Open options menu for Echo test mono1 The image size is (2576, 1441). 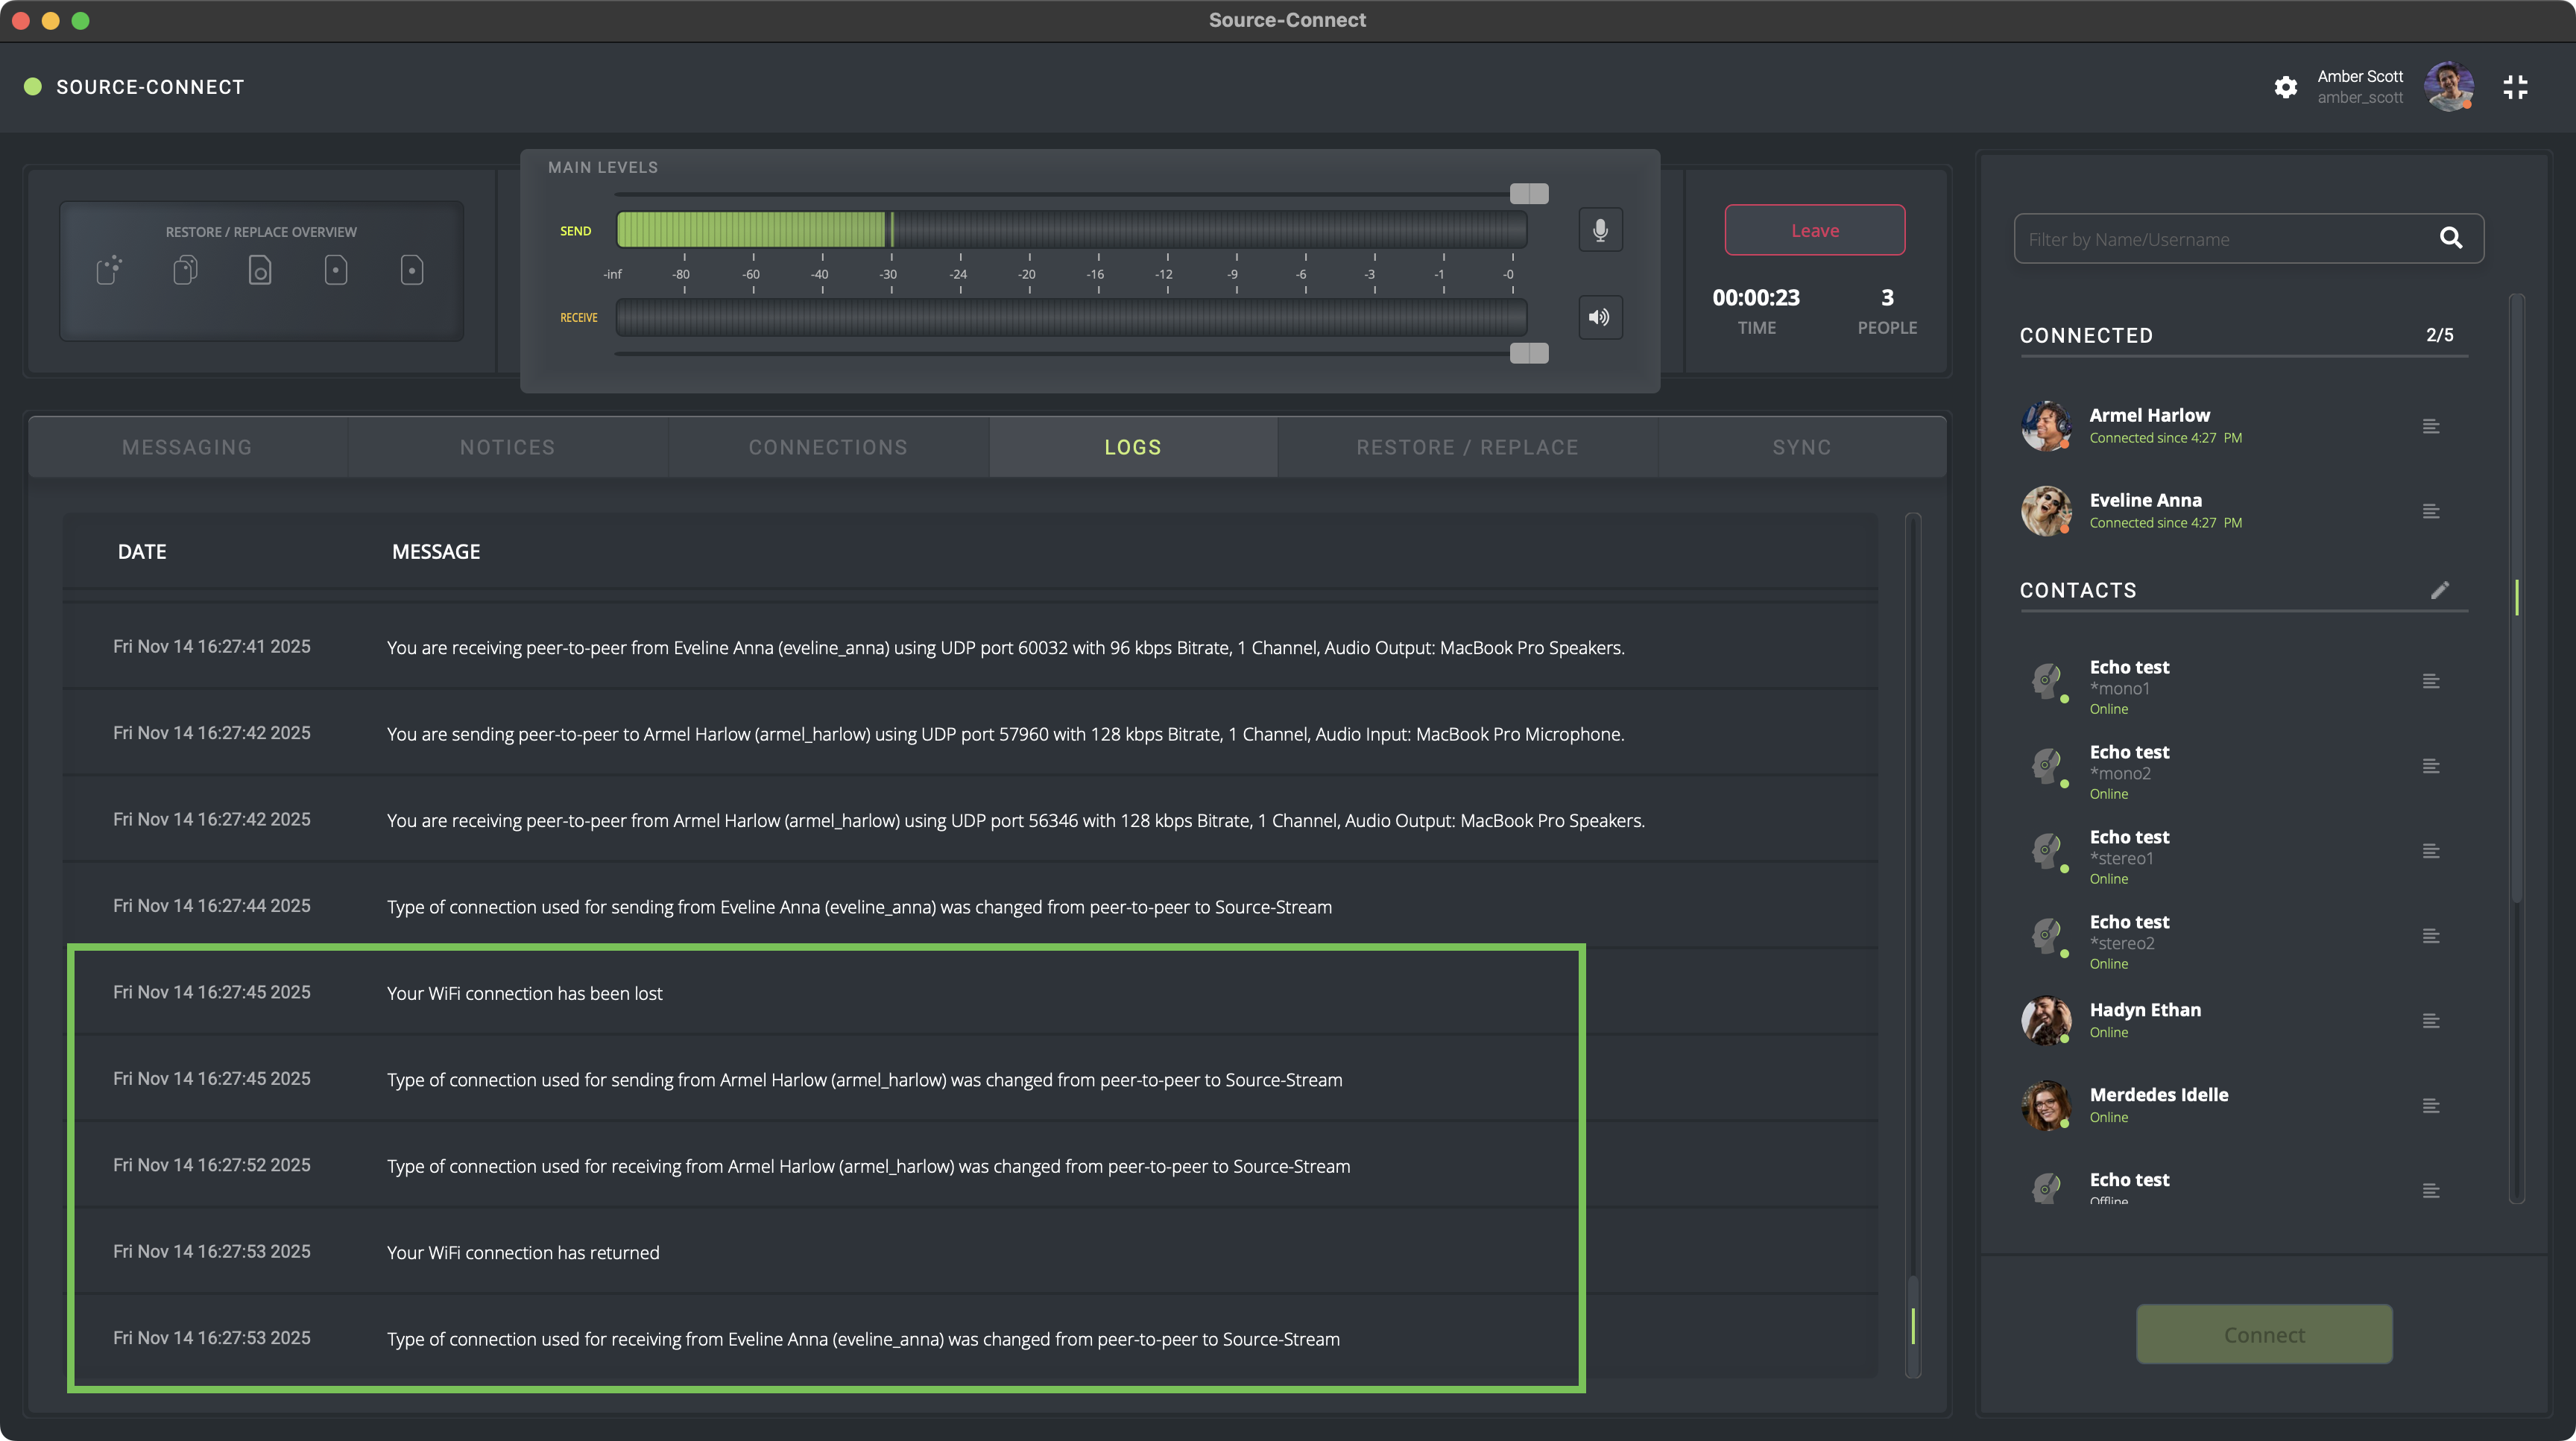pyautogui.click(x=2431, y=682)
